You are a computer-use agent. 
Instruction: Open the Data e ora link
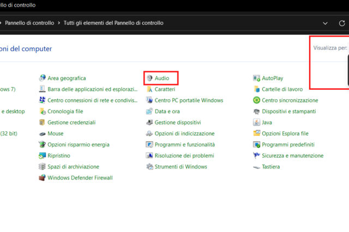click(167, 111)
